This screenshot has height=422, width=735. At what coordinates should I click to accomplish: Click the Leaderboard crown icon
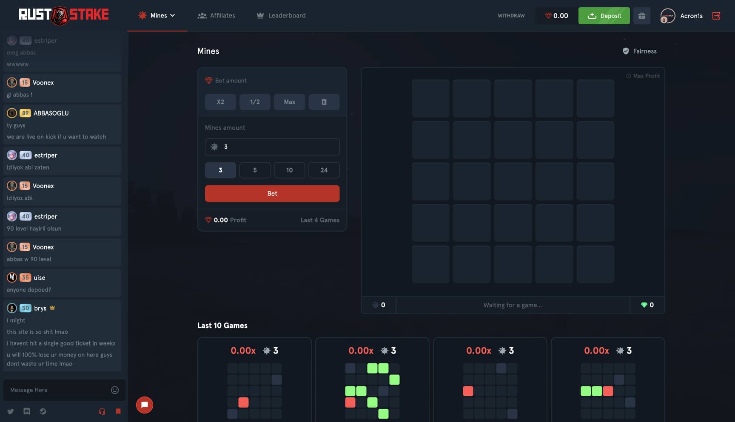[x=260, y=15]
